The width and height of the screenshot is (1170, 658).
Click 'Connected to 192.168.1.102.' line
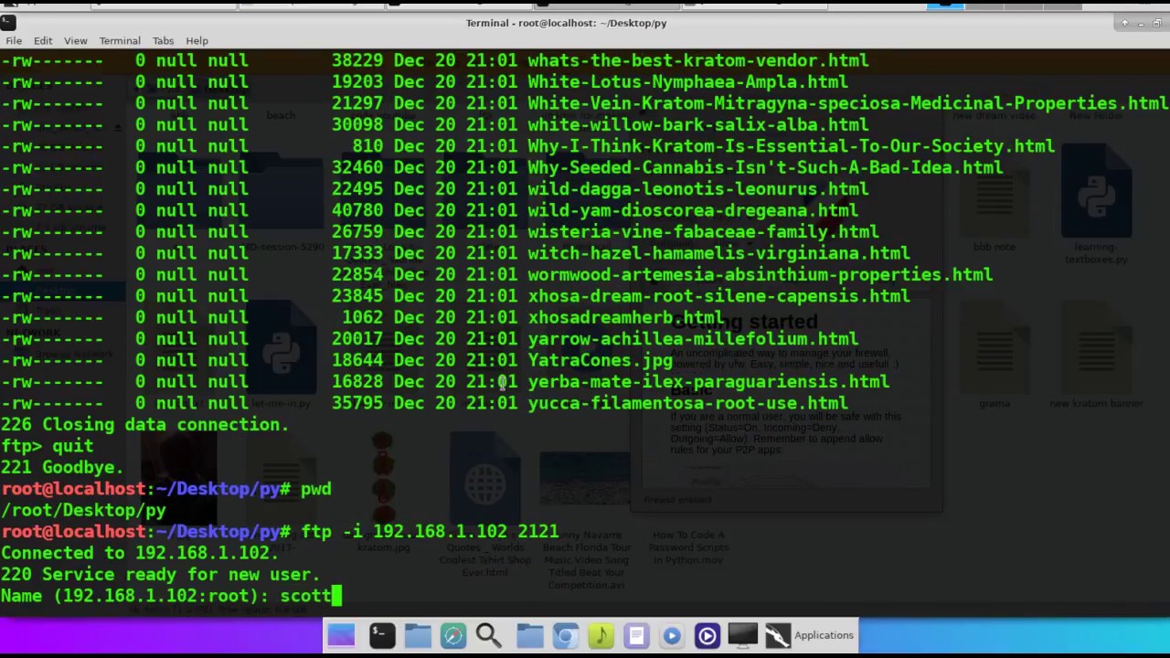pos(140,553)
